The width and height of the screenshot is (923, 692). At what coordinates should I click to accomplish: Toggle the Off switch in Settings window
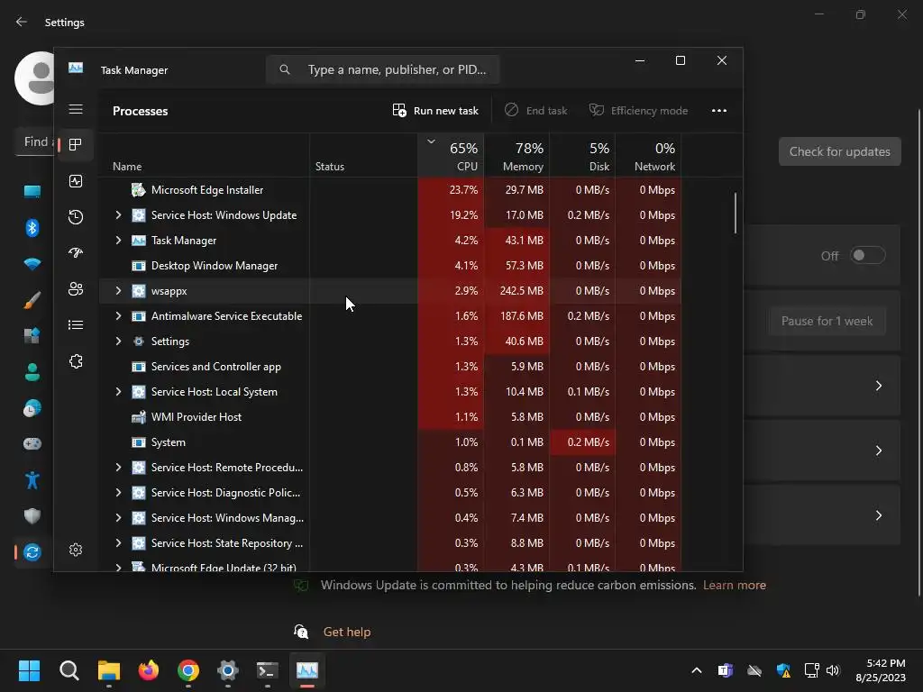[868, 255]
